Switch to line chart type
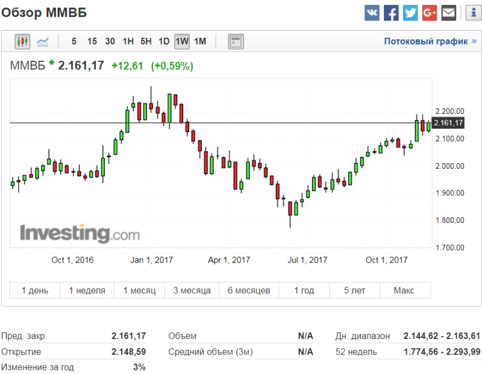The width and height of the screenshot is (482, 374). coord(43,42)
